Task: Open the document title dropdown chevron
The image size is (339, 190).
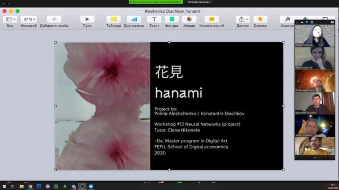Action: (202, 11)
